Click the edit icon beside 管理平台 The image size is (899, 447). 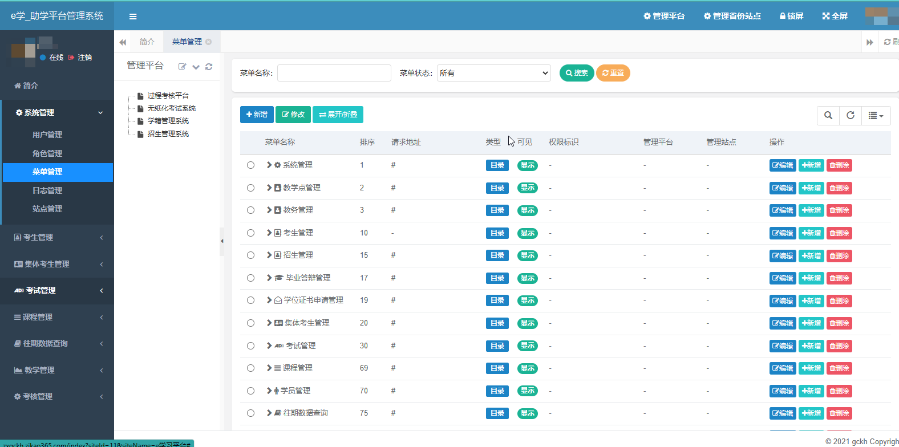coord(182,67)
